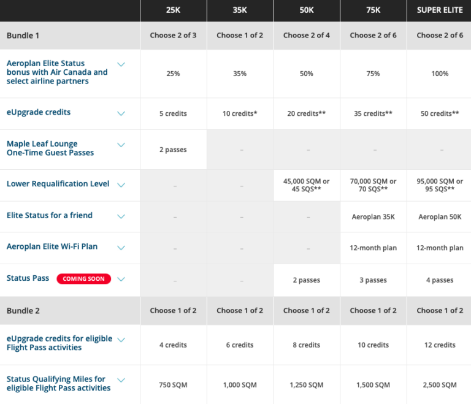Click the '2,500 SQM' cell
This screenshot has width=471, height=404.
tap(440, 385)
